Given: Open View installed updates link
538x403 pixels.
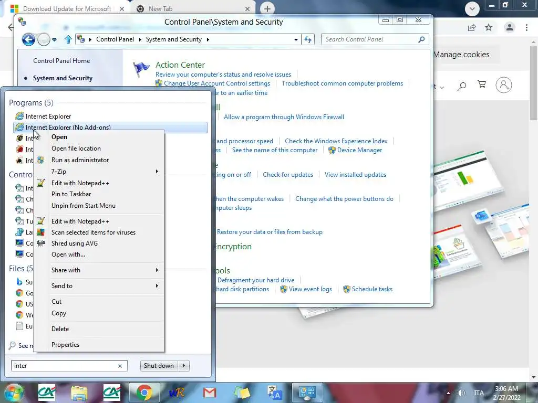Looking at the screenshot, I should 356,175.
